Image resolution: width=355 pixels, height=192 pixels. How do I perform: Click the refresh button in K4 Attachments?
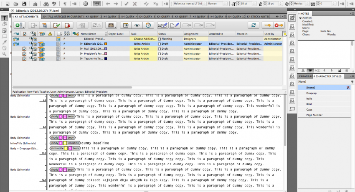coord(254,25)
